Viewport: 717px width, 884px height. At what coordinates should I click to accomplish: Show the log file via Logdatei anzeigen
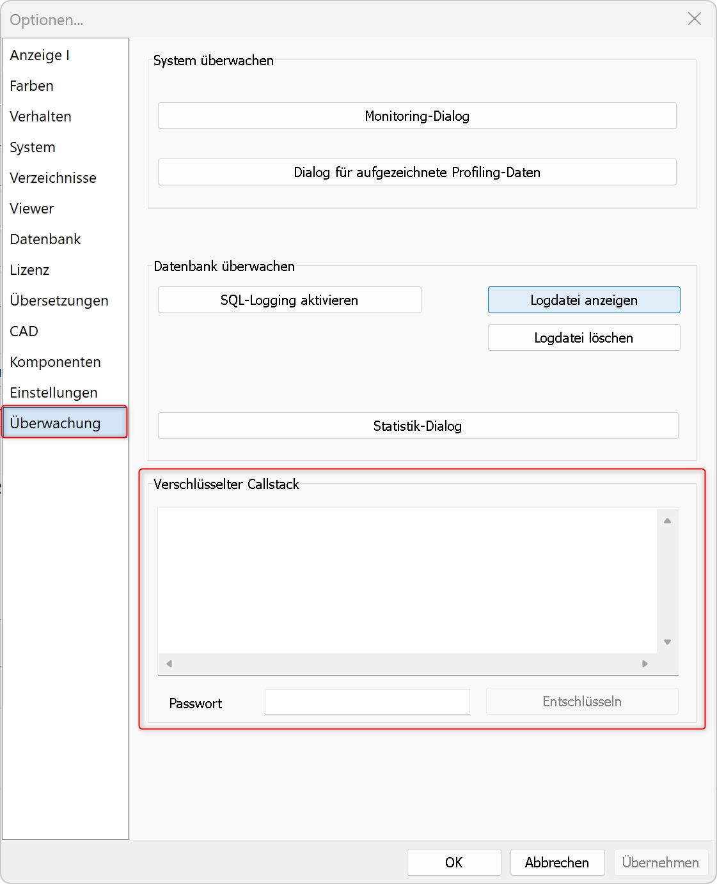click(583, 300)
